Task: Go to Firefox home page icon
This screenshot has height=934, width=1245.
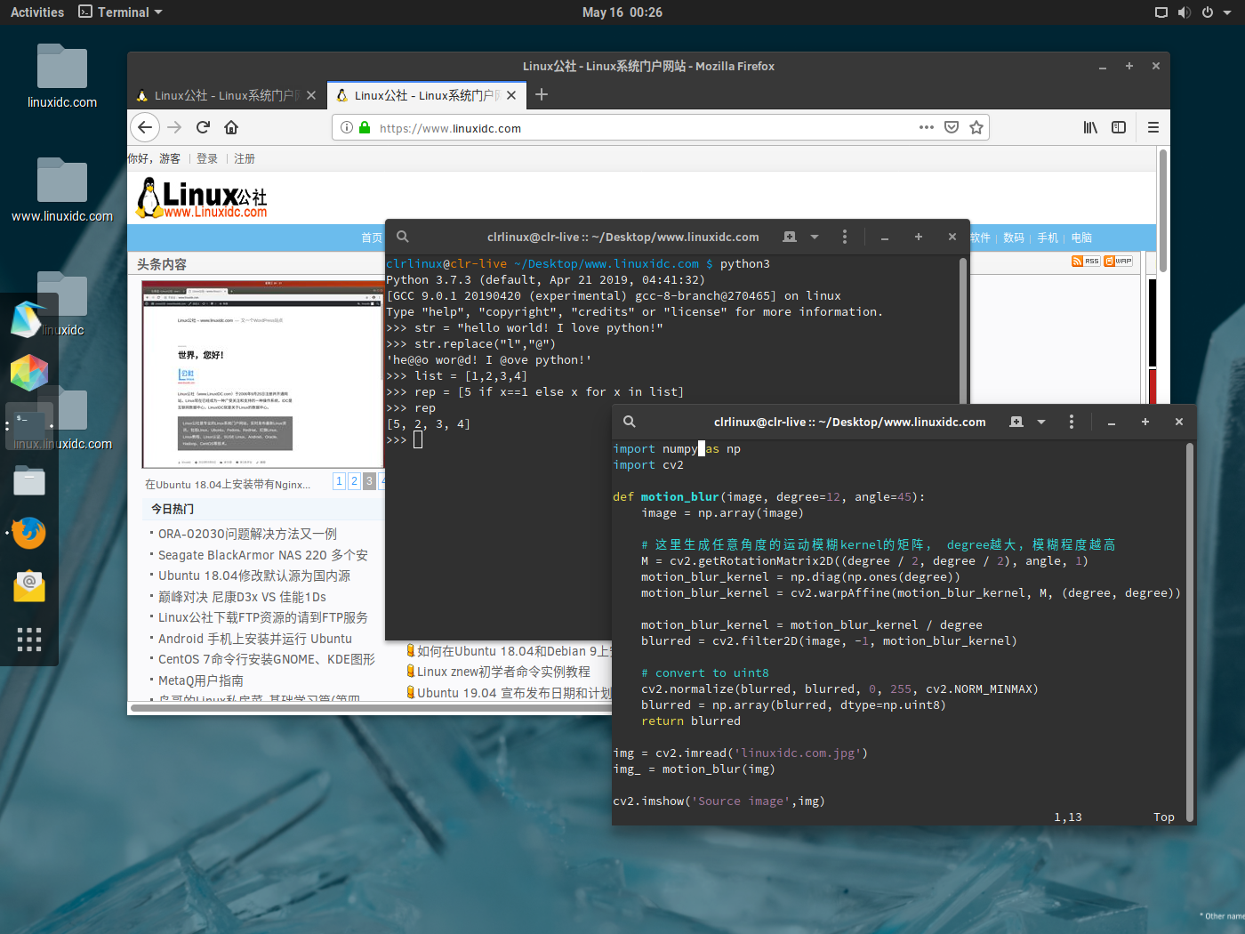Action: point(231,127)
